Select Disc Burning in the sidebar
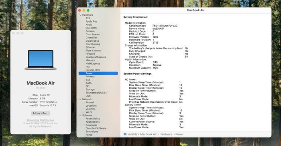Viewport: 281px width, 146px height. point(93,44)
